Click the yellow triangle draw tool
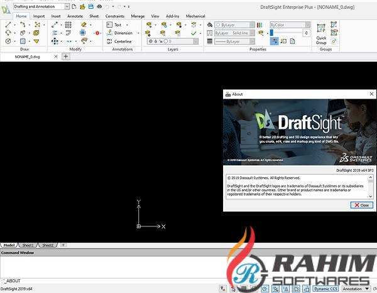 pos(36,41)
